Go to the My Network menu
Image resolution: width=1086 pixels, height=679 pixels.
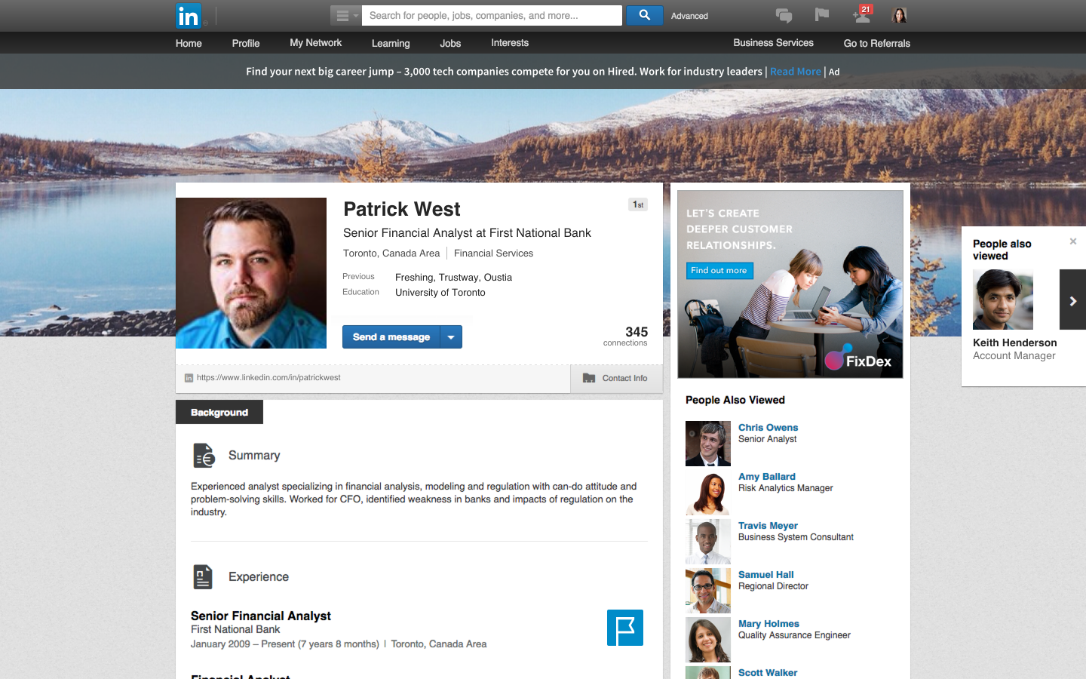click(315, 43)
